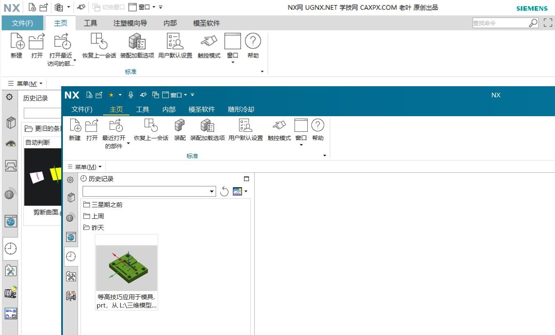The image size is (555, 335).
Task: Click 新建 in front NX window ribbon
Action: tap(75, 130)
